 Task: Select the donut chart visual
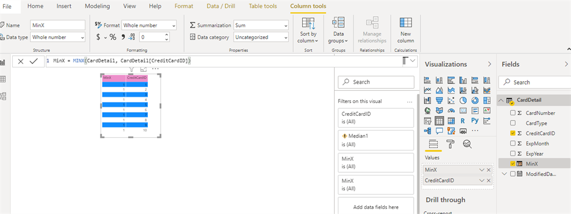coord(475,100)
